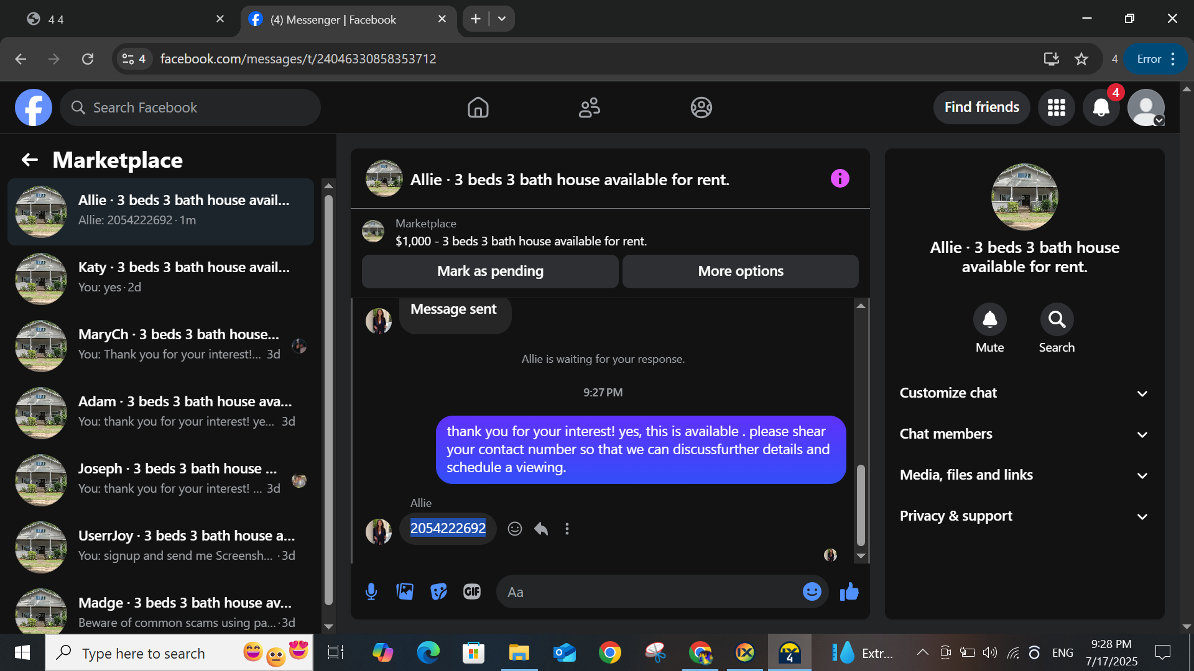Open Allie conversation in Marketplace list
The height and width of the screenshot is (671, 1194).
[160, 211]
